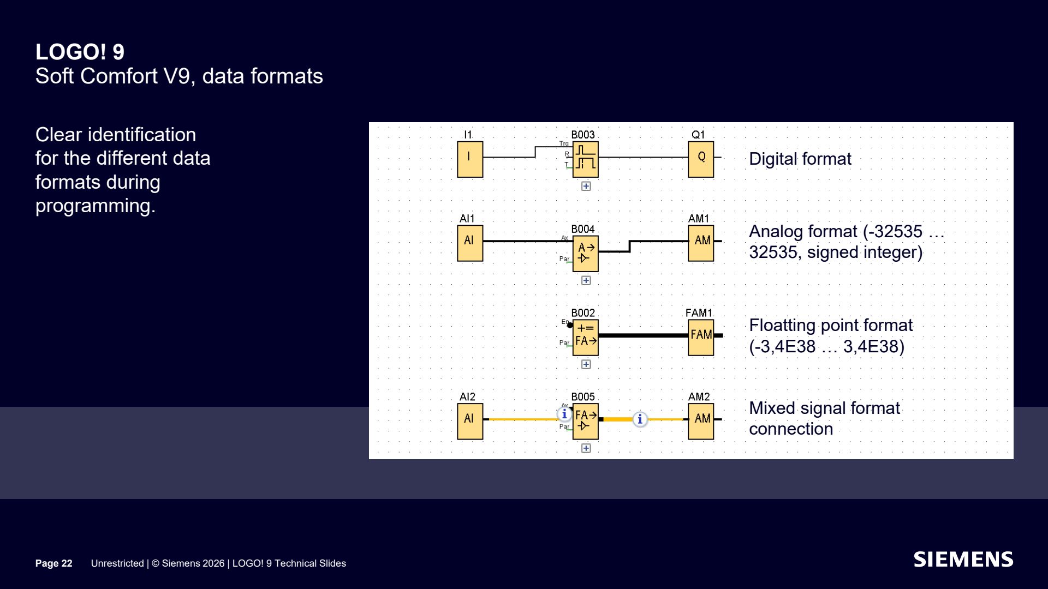Click the wire from AI1 to B004

527,241
